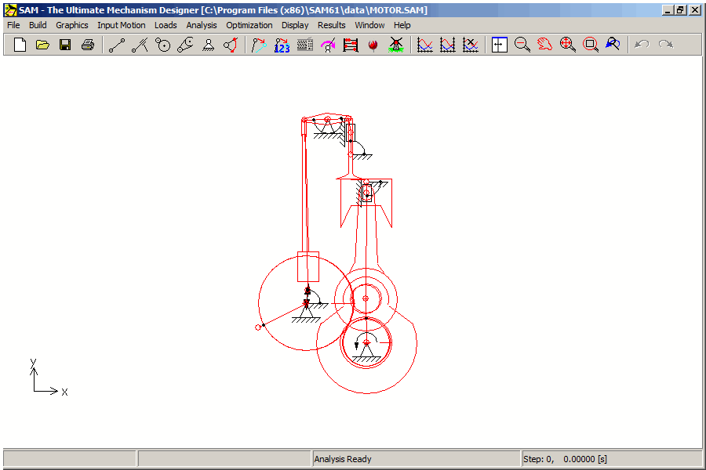Viewport: 706px width, 470px height.
Task: Open the Build menu
Action: pyautogui.click(x=38, y=25)
